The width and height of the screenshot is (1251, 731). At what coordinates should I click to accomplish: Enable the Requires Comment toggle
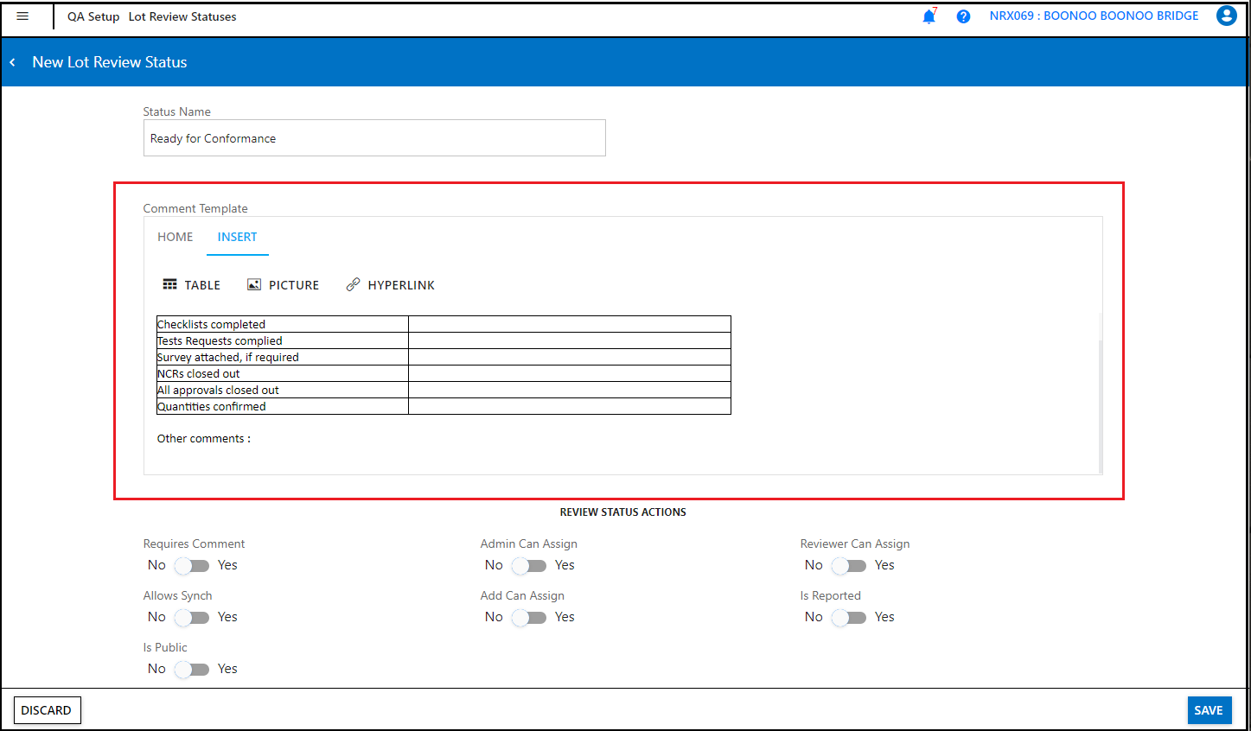pyautogui.click(x=192, y=565)
